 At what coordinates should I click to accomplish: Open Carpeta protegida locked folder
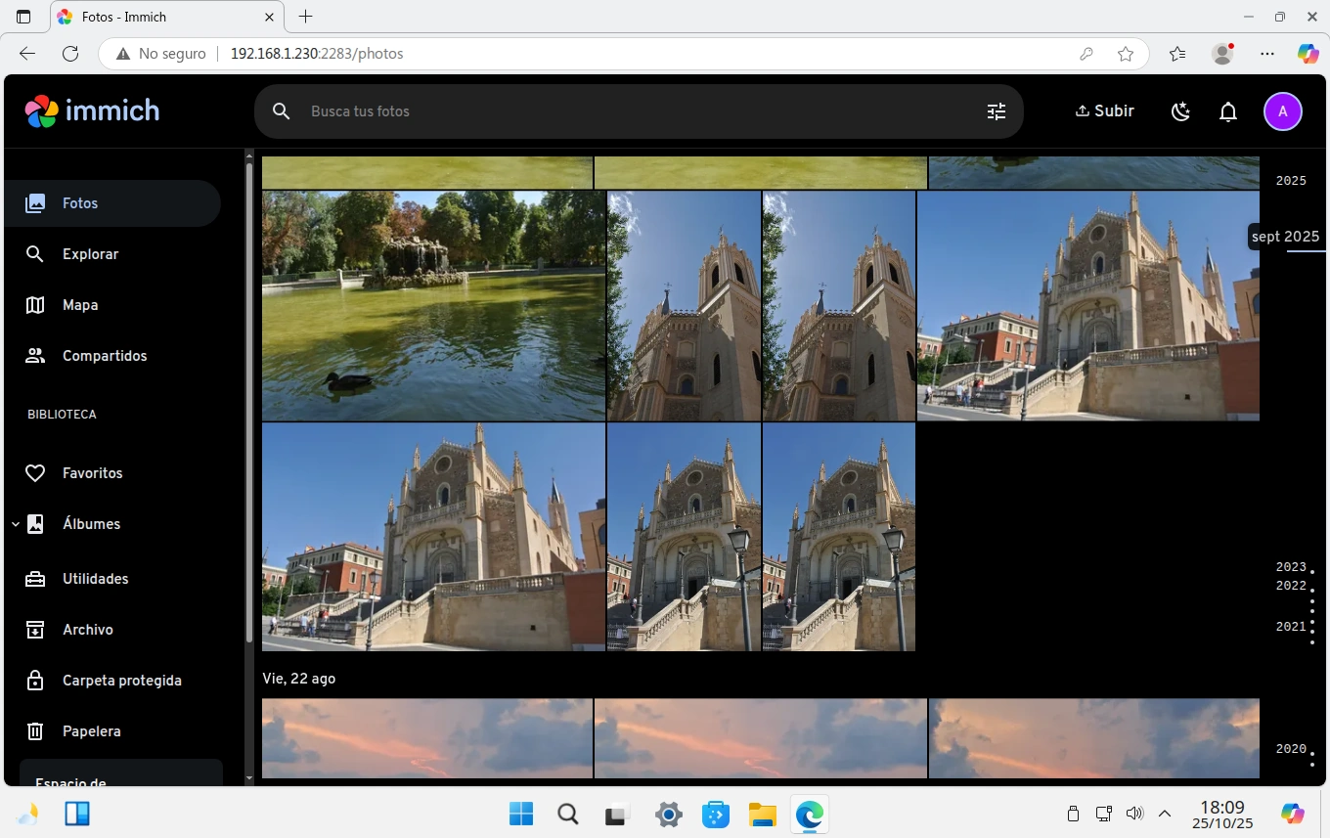tap(121, 681)
